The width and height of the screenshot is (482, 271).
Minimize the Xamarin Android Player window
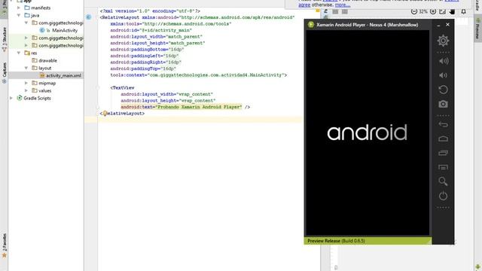(x=438, y=25)
